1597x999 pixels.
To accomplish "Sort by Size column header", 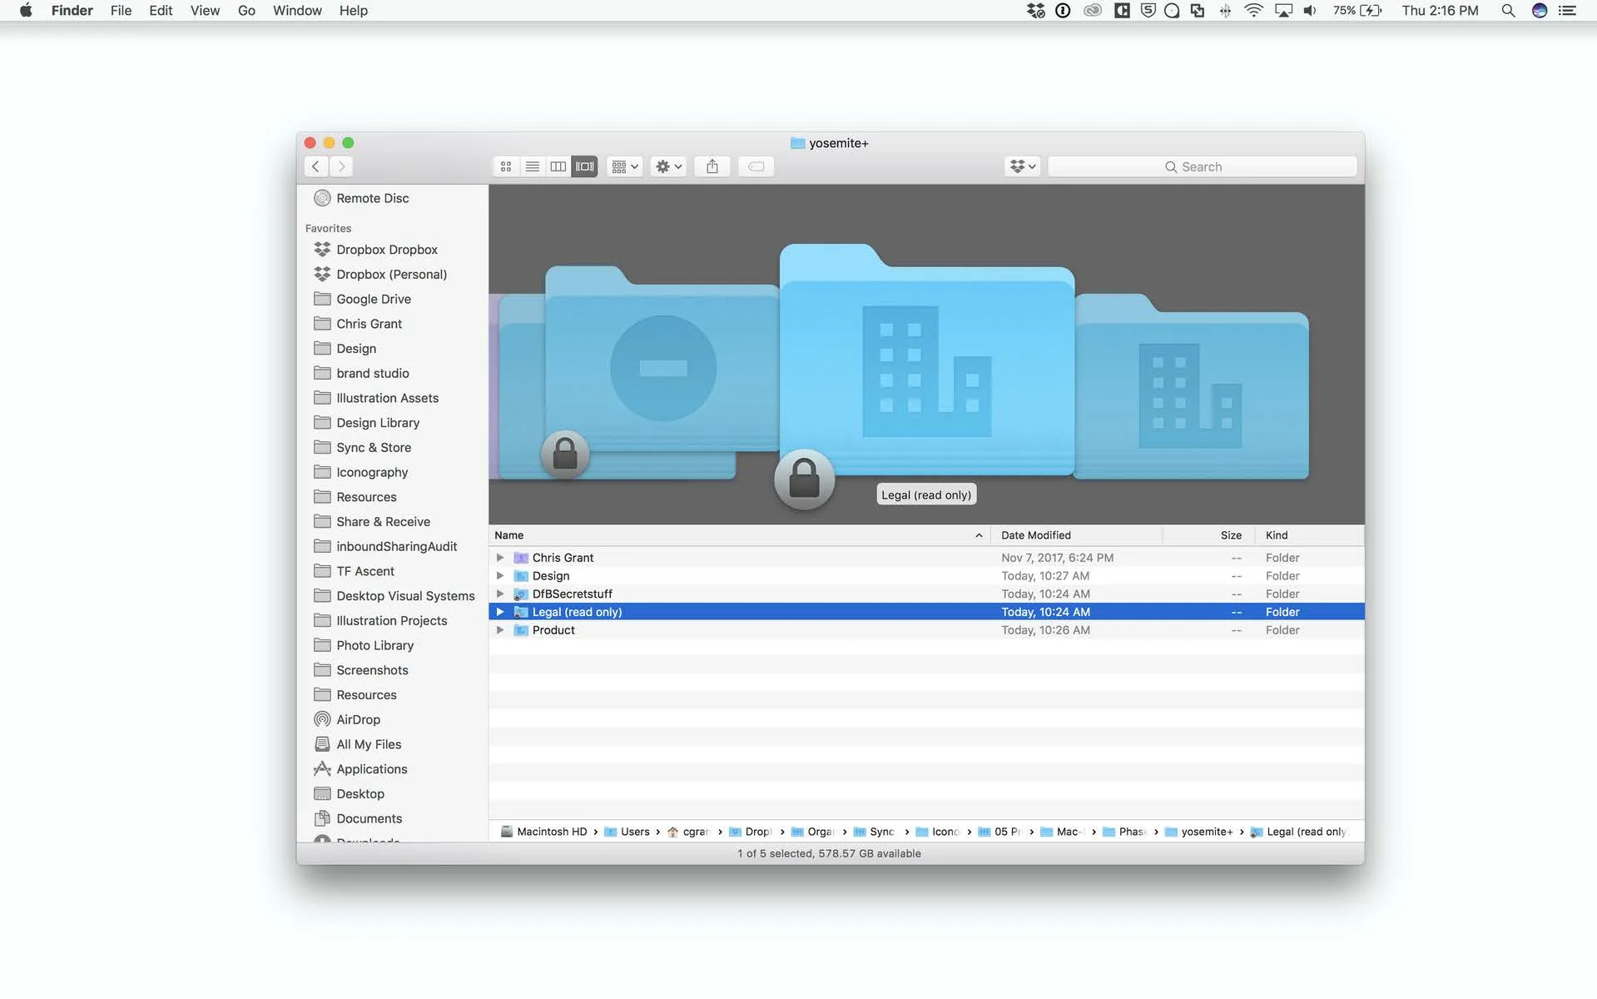I will point(1208,535).
